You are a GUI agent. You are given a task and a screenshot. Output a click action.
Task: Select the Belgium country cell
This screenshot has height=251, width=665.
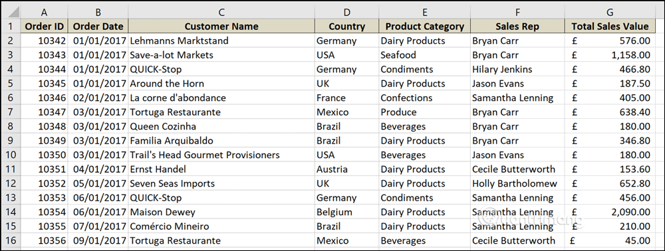[x=346, y=212]
